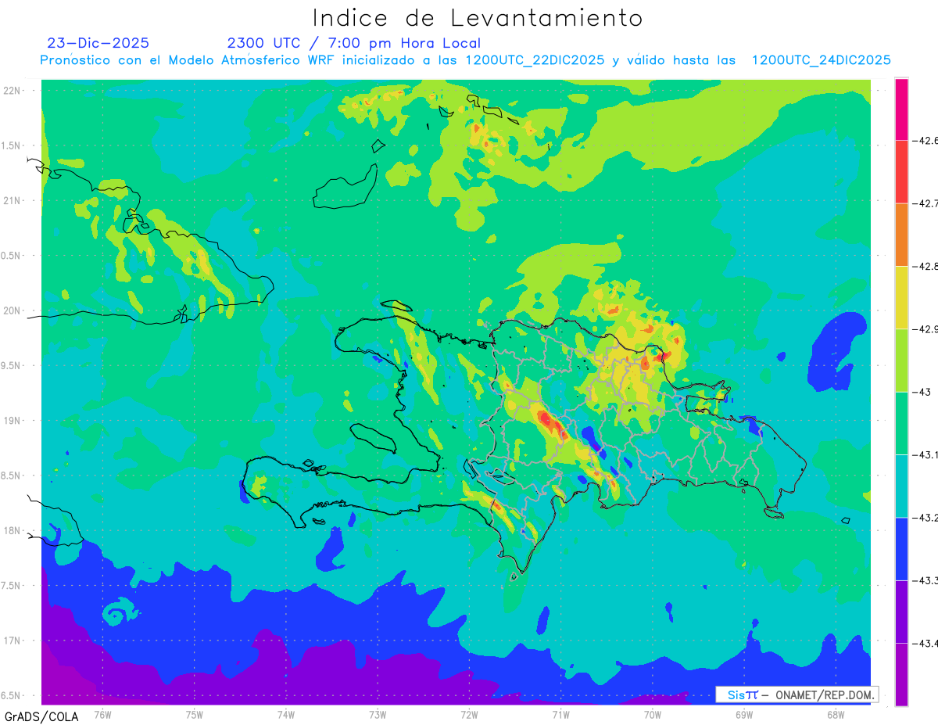This screenshot has width=938, height=725.
Task: Click the '0.5N' latitude label
Action: 12,256
